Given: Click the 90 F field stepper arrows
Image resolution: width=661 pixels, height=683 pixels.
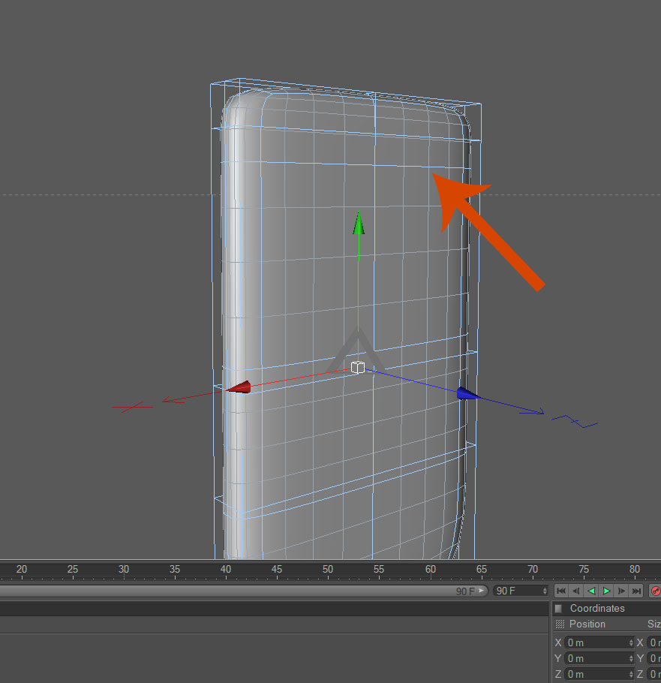Looking at the screenshot, I should (x=545, y=591).
